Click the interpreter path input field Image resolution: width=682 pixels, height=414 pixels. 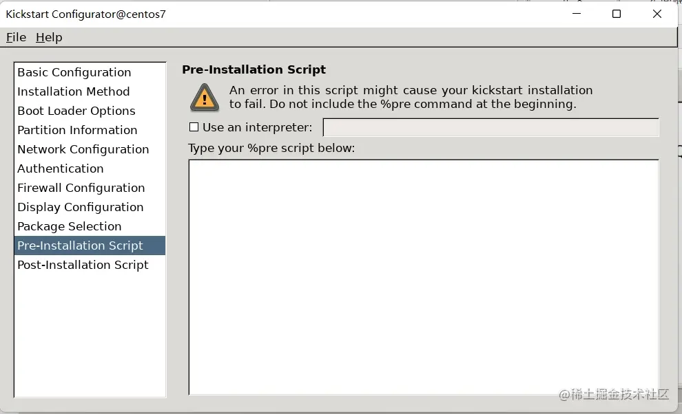pyautogui.click(x=490, y=127)
